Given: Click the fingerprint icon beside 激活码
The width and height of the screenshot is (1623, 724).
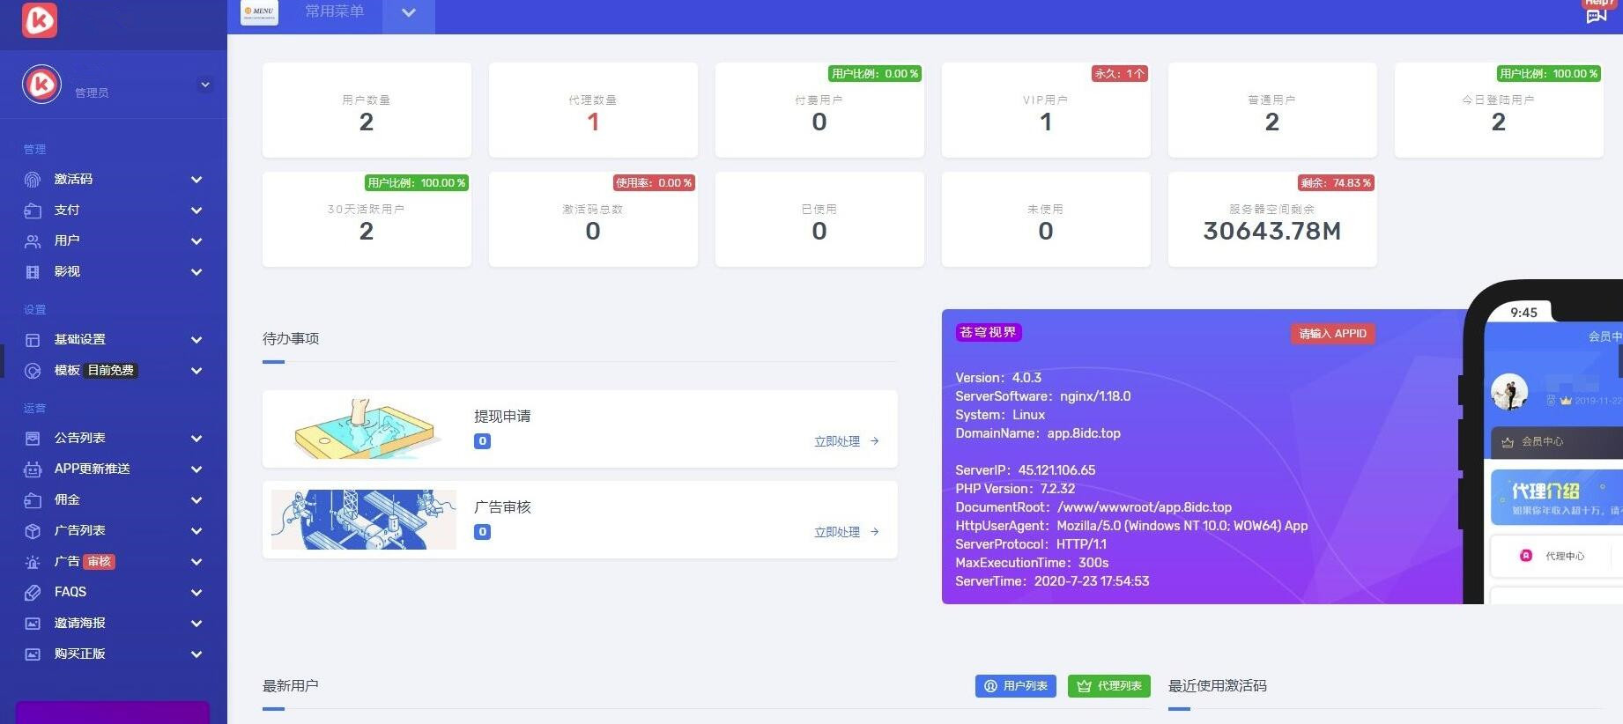Looking at the screenshot, I should [x=33, y=180].
